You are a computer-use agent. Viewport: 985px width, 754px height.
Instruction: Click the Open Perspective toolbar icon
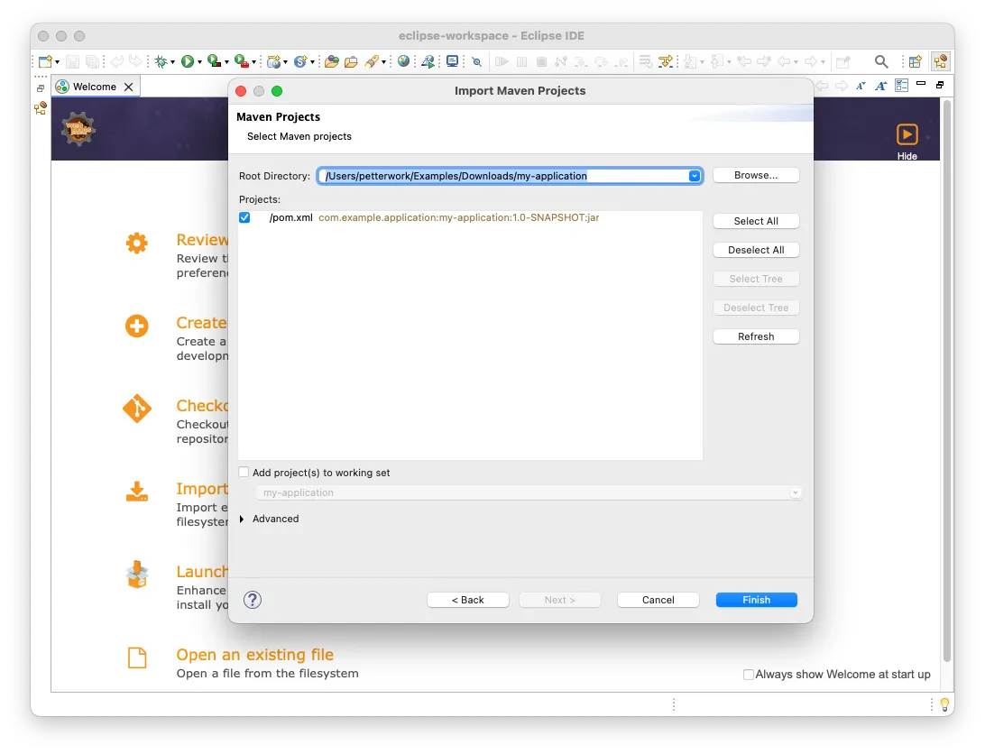[915, 60]
